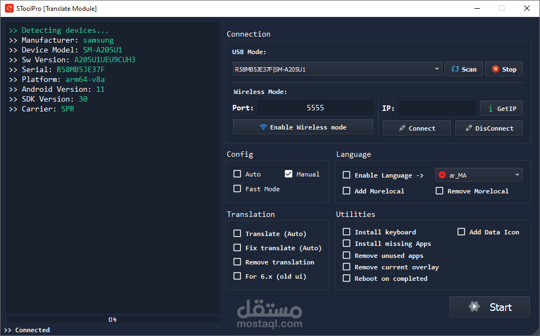Enable the Fast Mode checkbox
540x336 pixels.
(x=237, y=188)
